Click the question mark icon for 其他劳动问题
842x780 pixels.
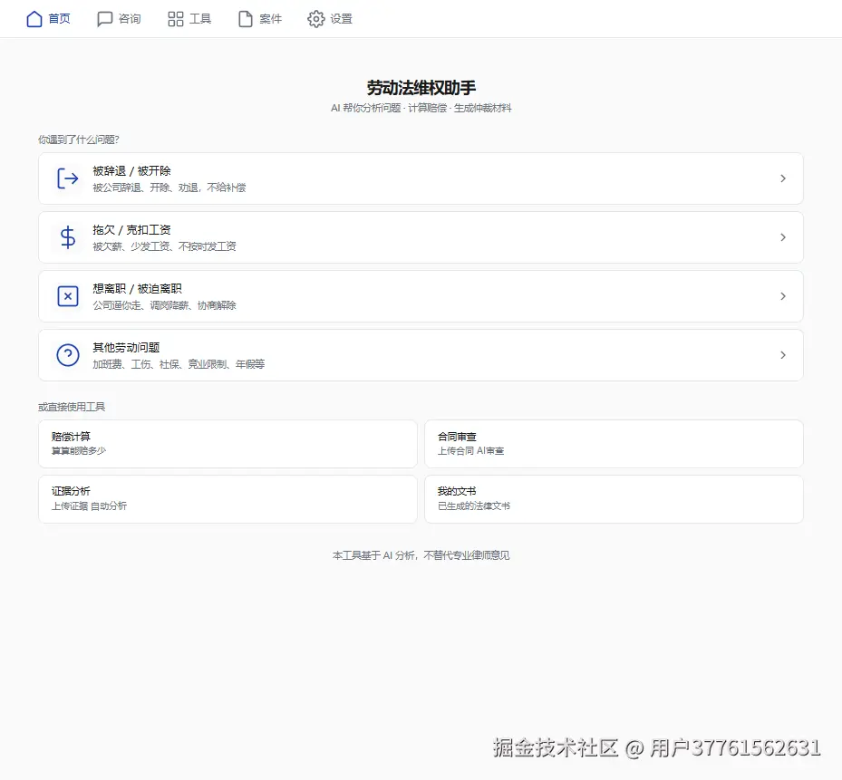[68, 355]
